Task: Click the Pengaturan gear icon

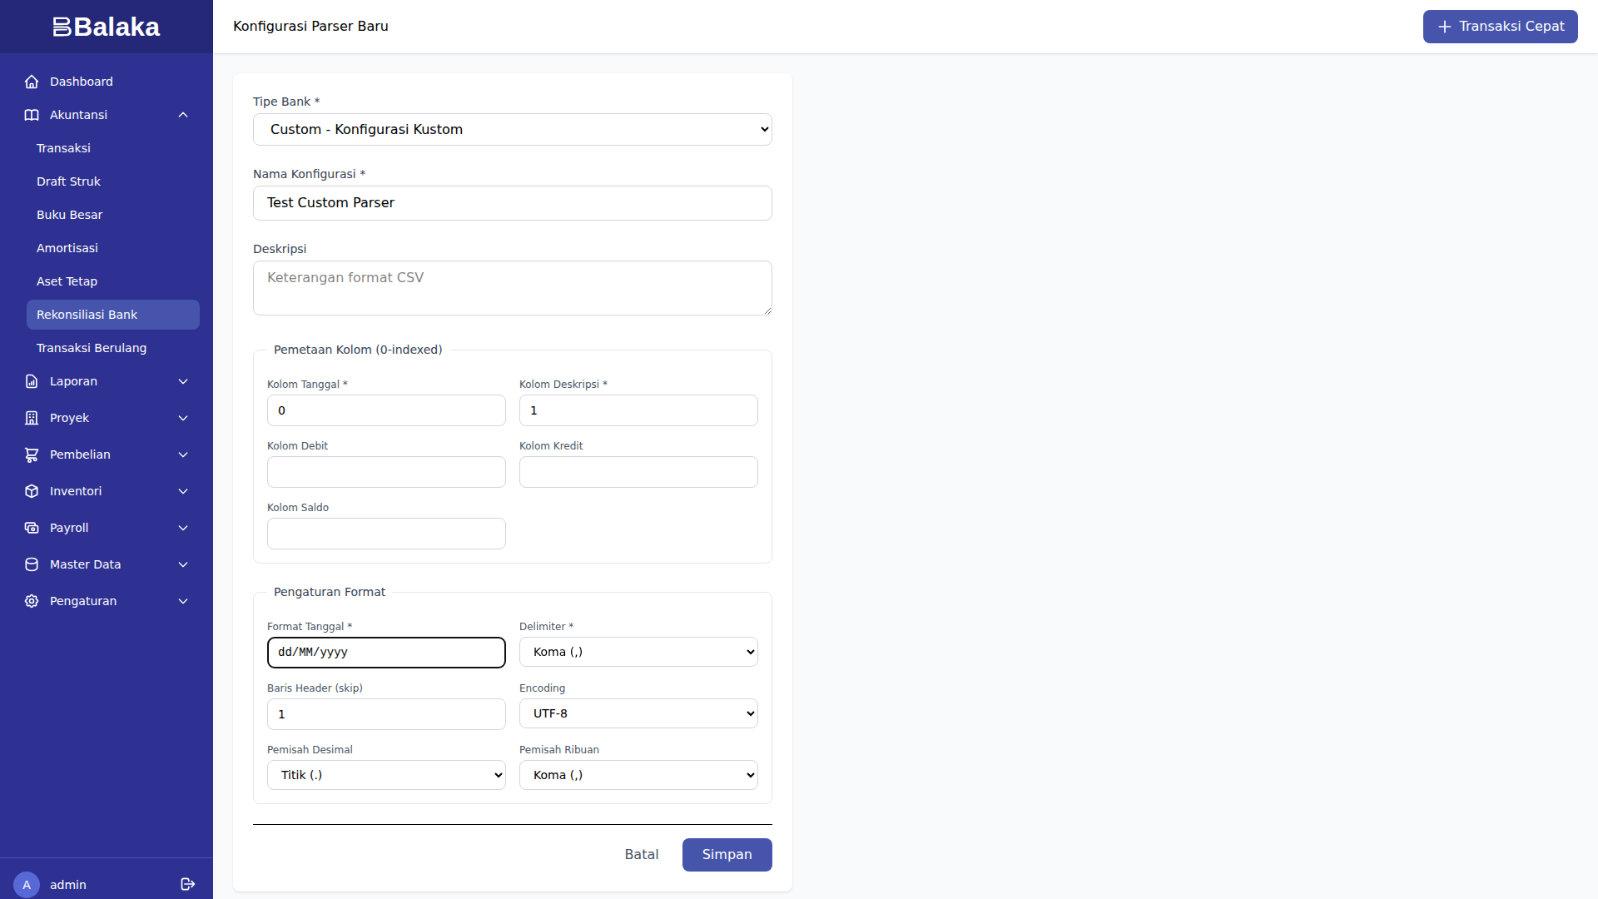Action: click(x=31, y=601)
